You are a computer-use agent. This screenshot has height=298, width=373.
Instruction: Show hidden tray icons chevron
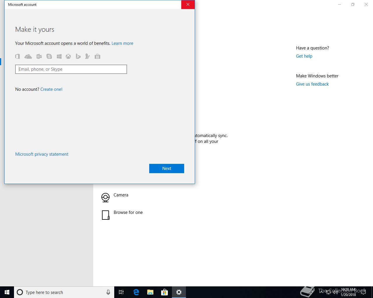click(x=321, y=292)
